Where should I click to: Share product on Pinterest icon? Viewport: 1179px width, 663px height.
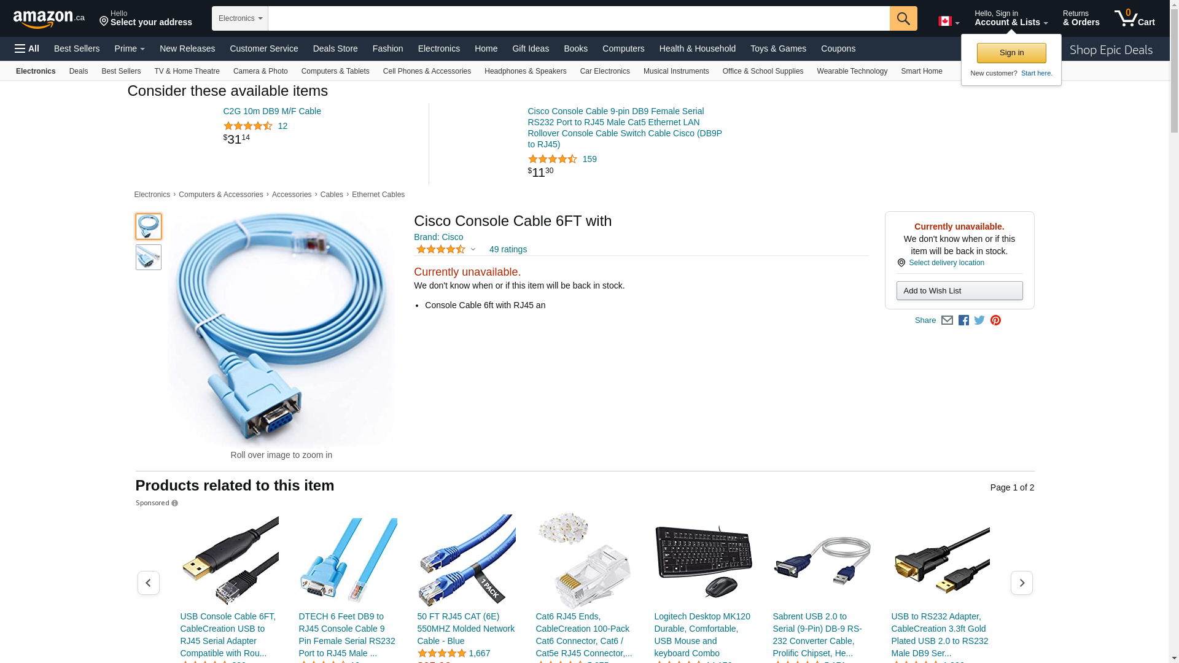point(995,320)
